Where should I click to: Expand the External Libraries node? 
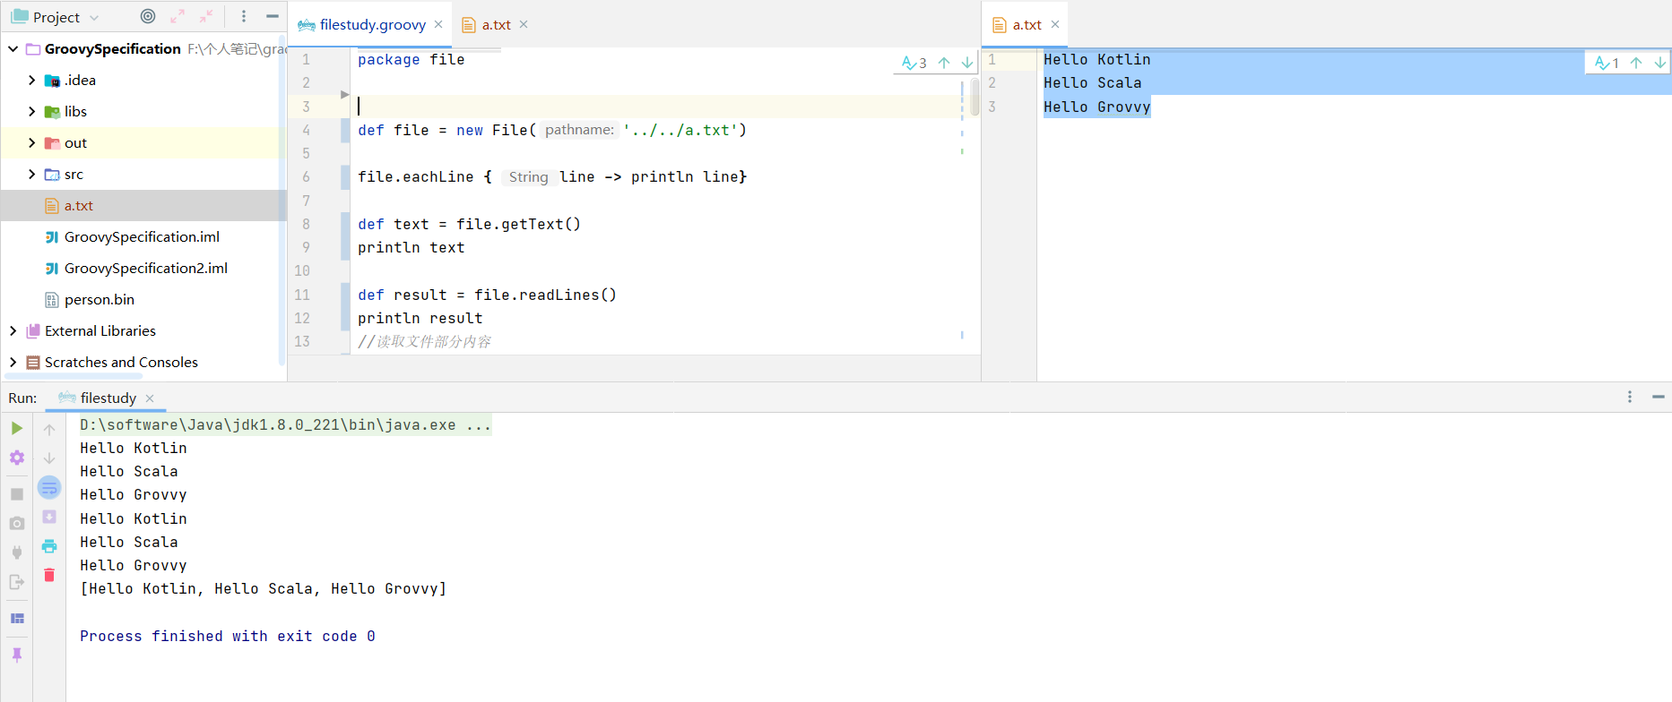(13, 331)
